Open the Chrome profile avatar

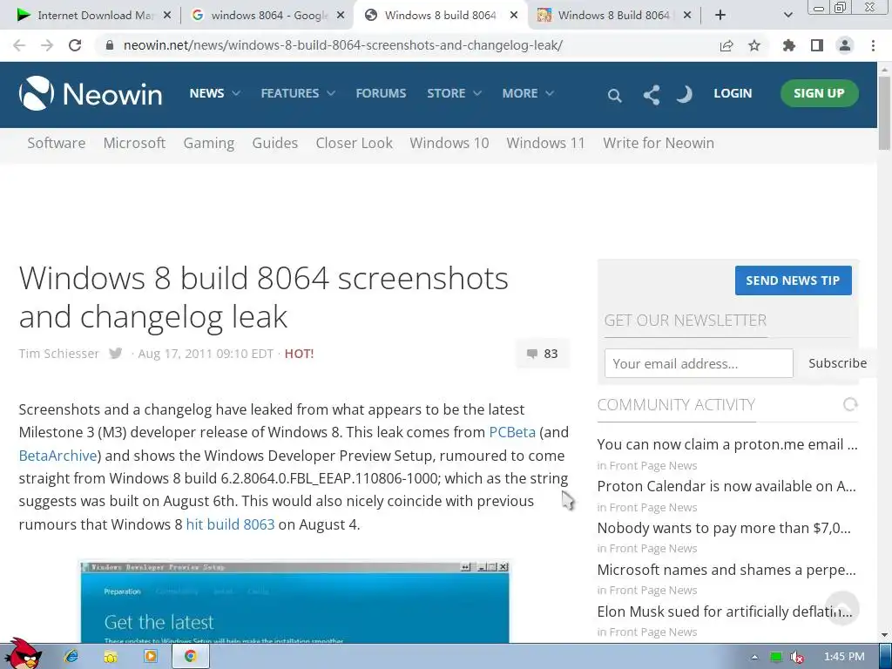coord(845,45)
